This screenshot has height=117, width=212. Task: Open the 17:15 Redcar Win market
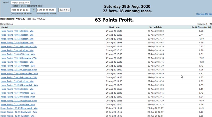[17, 39]
